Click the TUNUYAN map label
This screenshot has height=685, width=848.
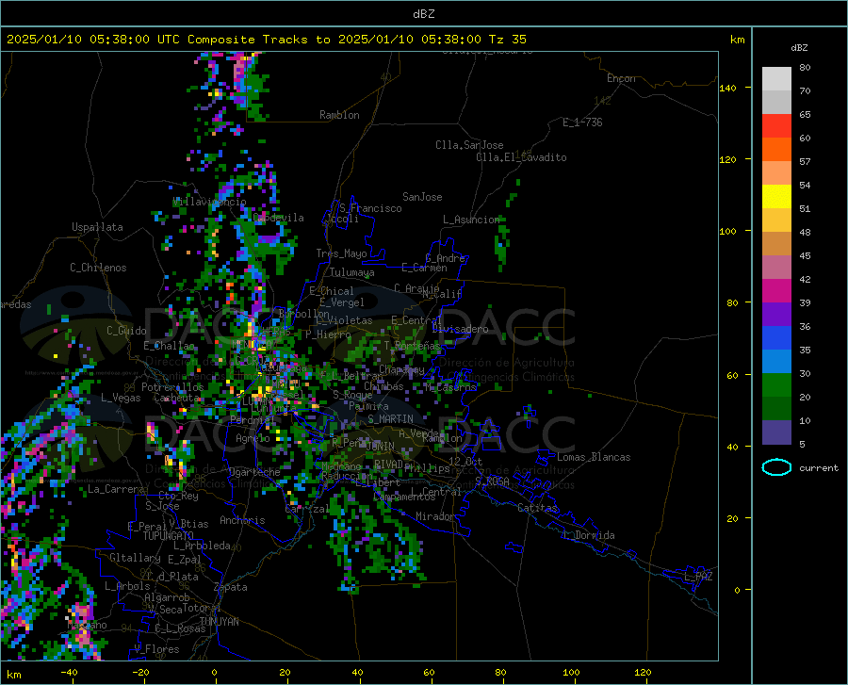[x=219, y=622]
